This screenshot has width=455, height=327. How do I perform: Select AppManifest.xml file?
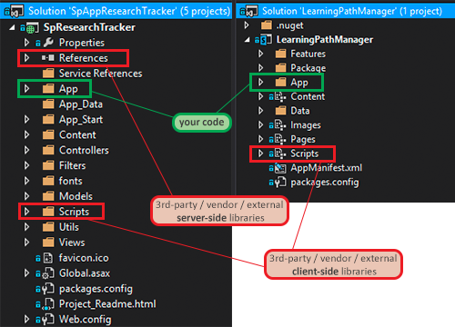(x=327, y=168)
